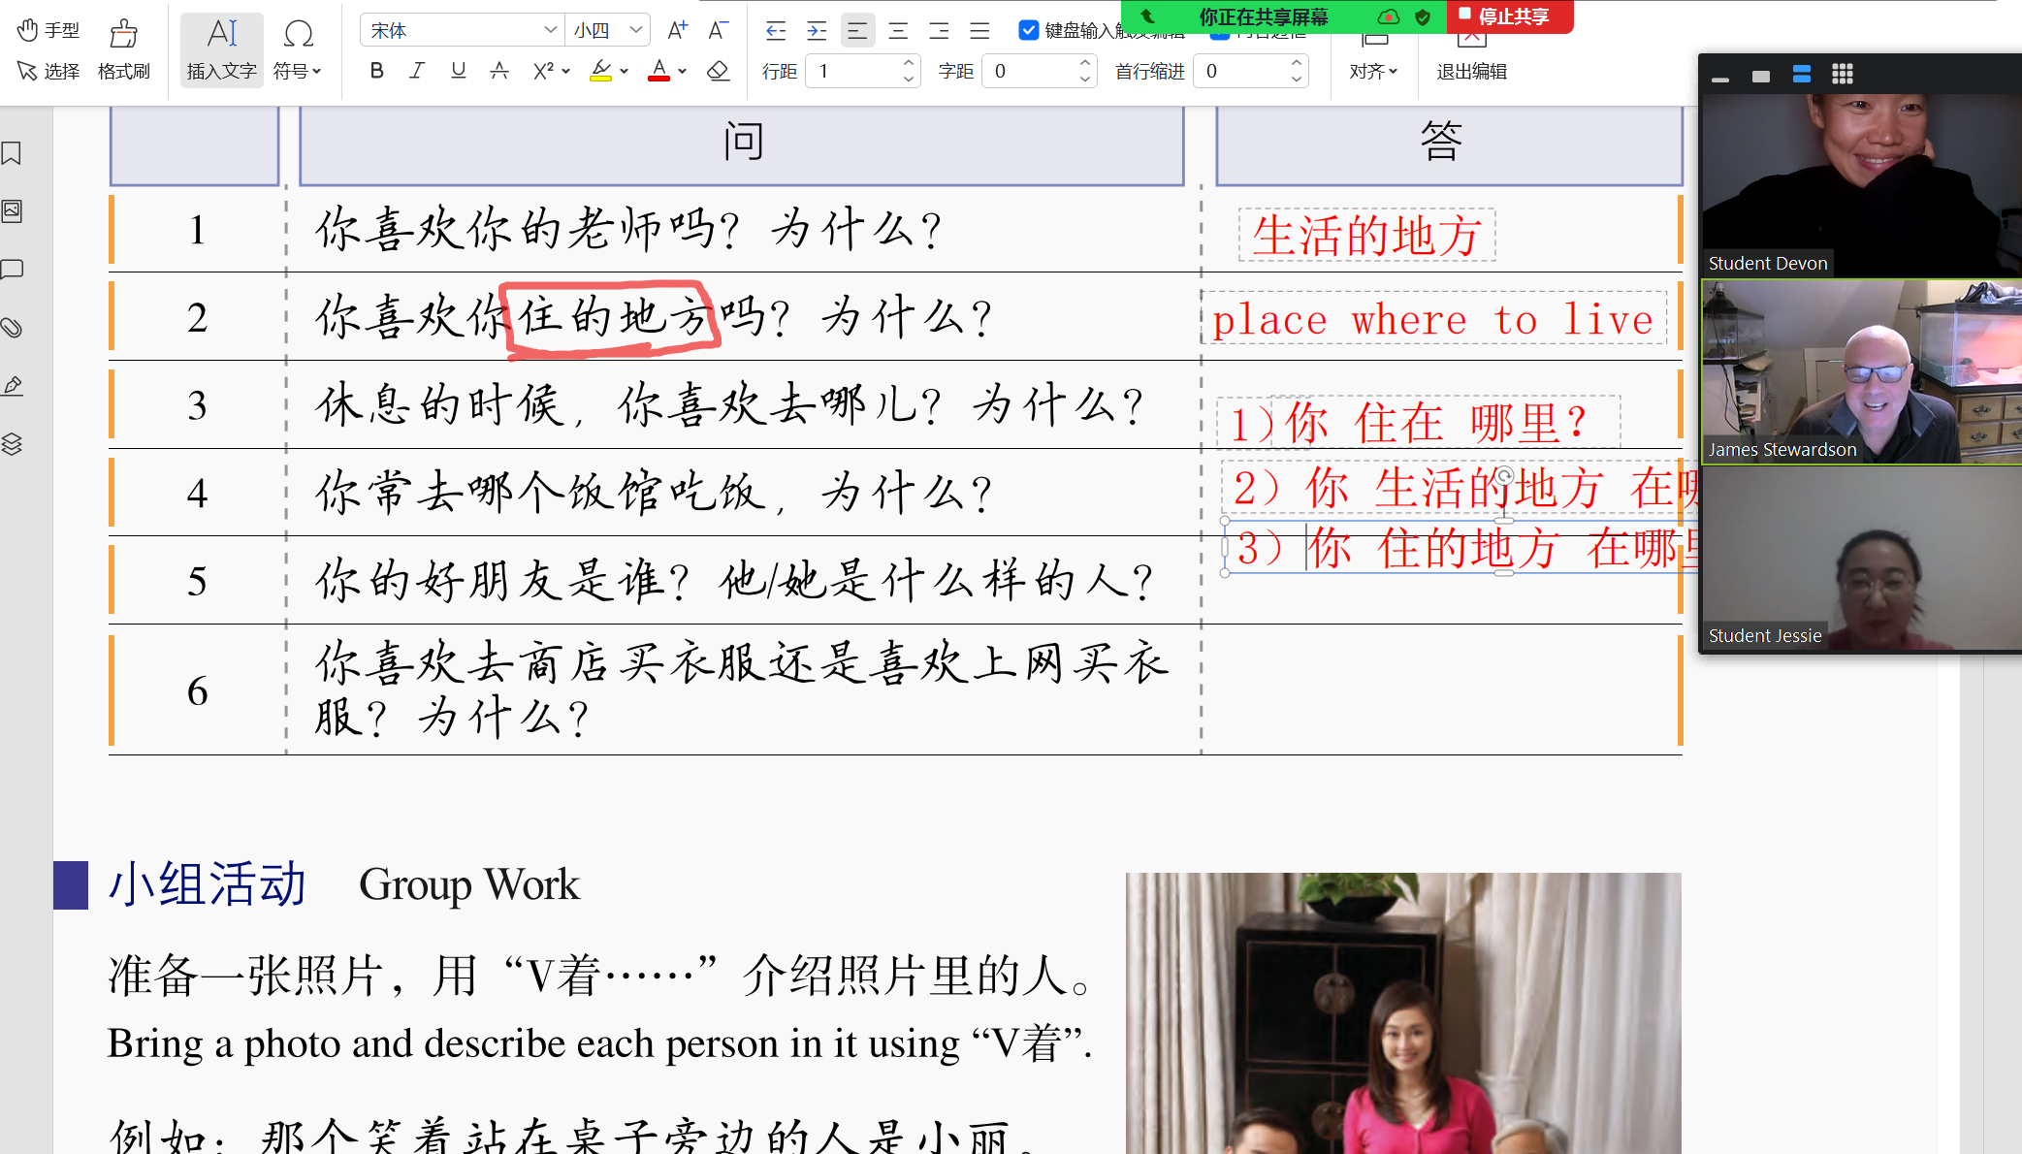Select Student Devon's video thumbnail
This screenshot has height=1154, width=2022.
pyautogui.click(x=1862, y=185)
